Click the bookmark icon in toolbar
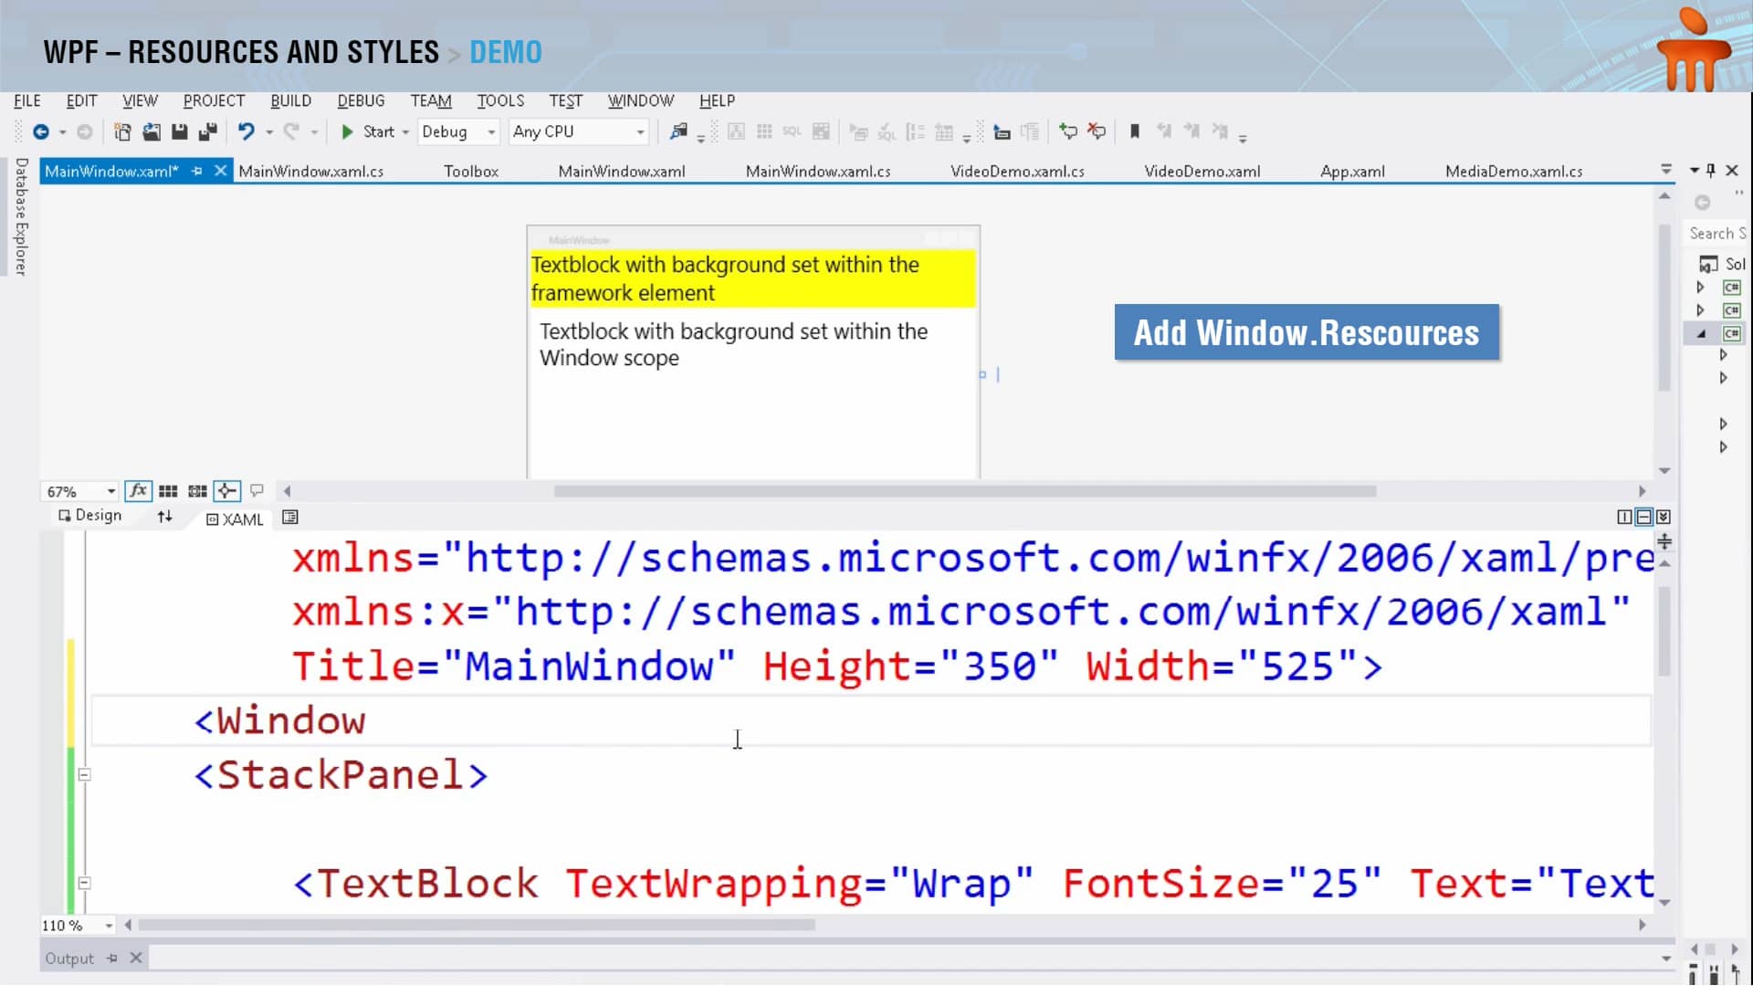 [x=1135, y=131]
